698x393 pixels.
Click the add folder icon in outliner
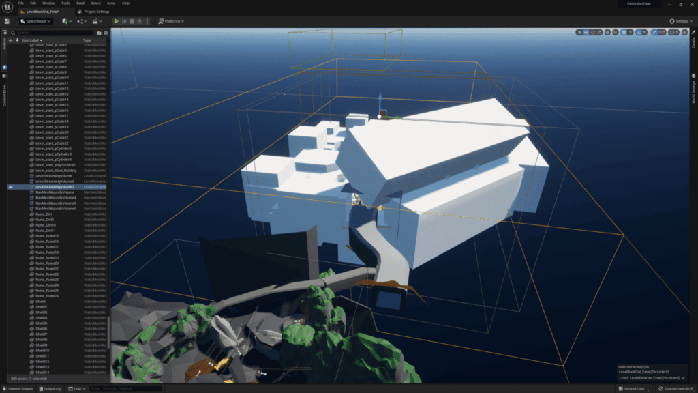99,33
